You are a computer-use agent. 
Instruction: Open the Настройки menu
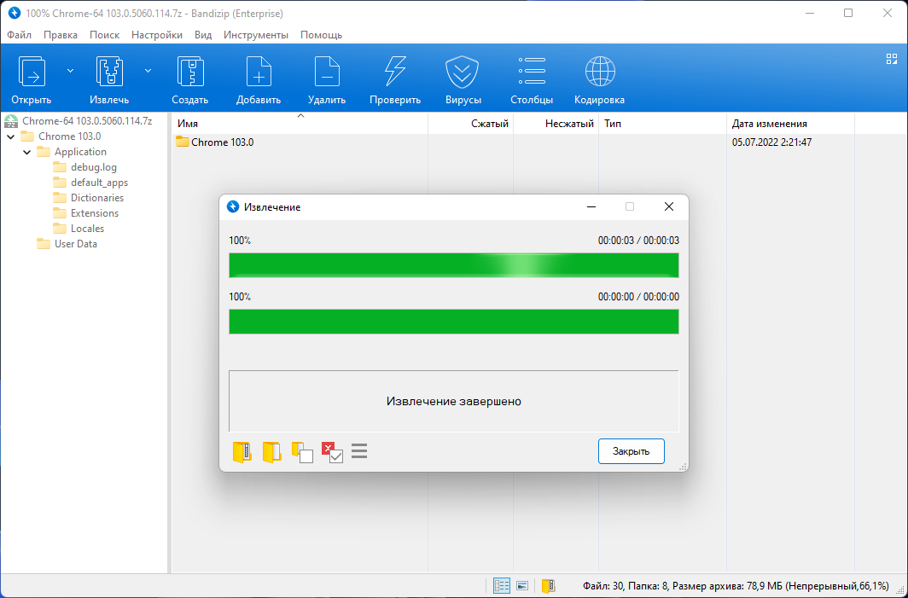tap(157, 35)
